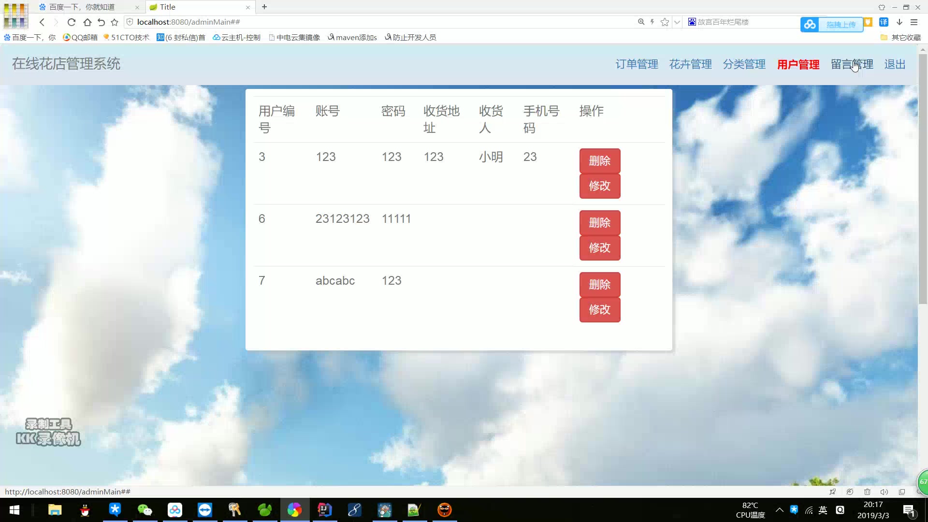Click the lightning speed-mode icon in address bar
This screenshot has height=522, width=928.
point(652,22)
